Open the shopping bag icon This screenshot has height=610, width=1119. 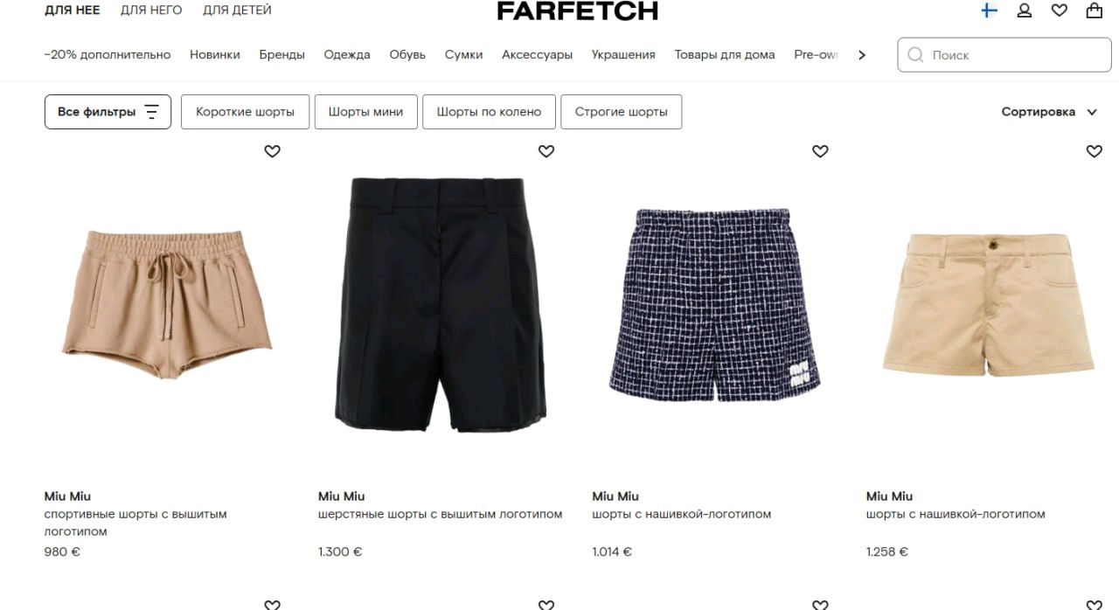click(x=1094, y=10)
